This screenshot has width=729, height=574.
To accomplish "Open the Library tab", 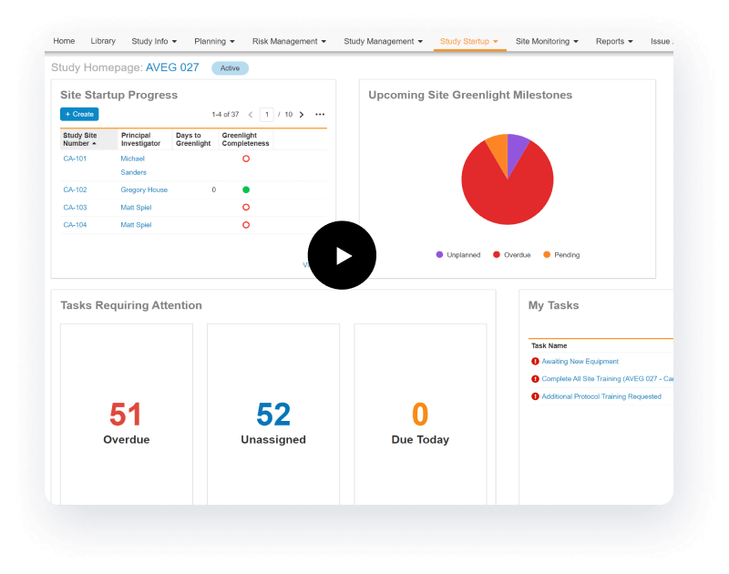I will pyautogui.click(x=103, y=42).
